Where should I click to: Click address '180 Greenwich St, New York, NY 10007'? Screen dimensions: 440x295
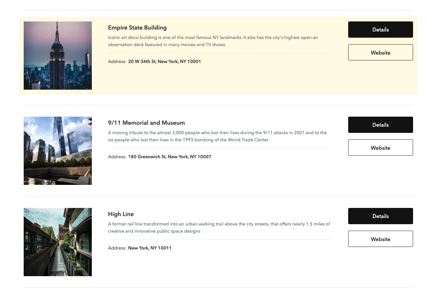[170, 157]
